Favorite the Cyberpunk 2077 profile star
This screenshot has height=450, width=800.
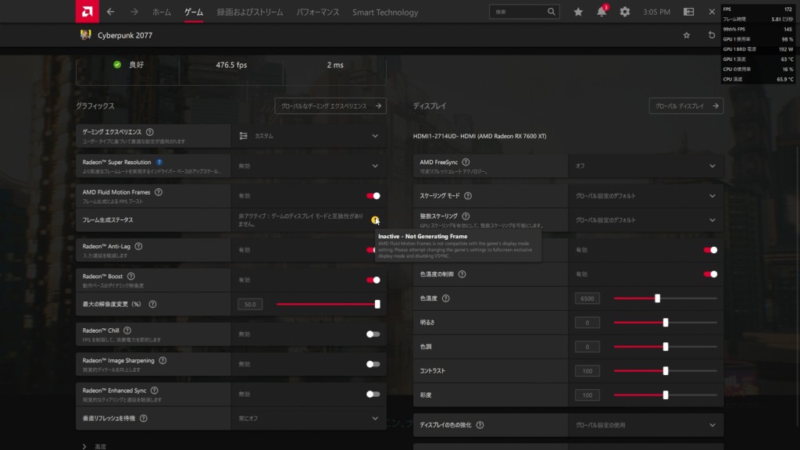pos(687,35)
